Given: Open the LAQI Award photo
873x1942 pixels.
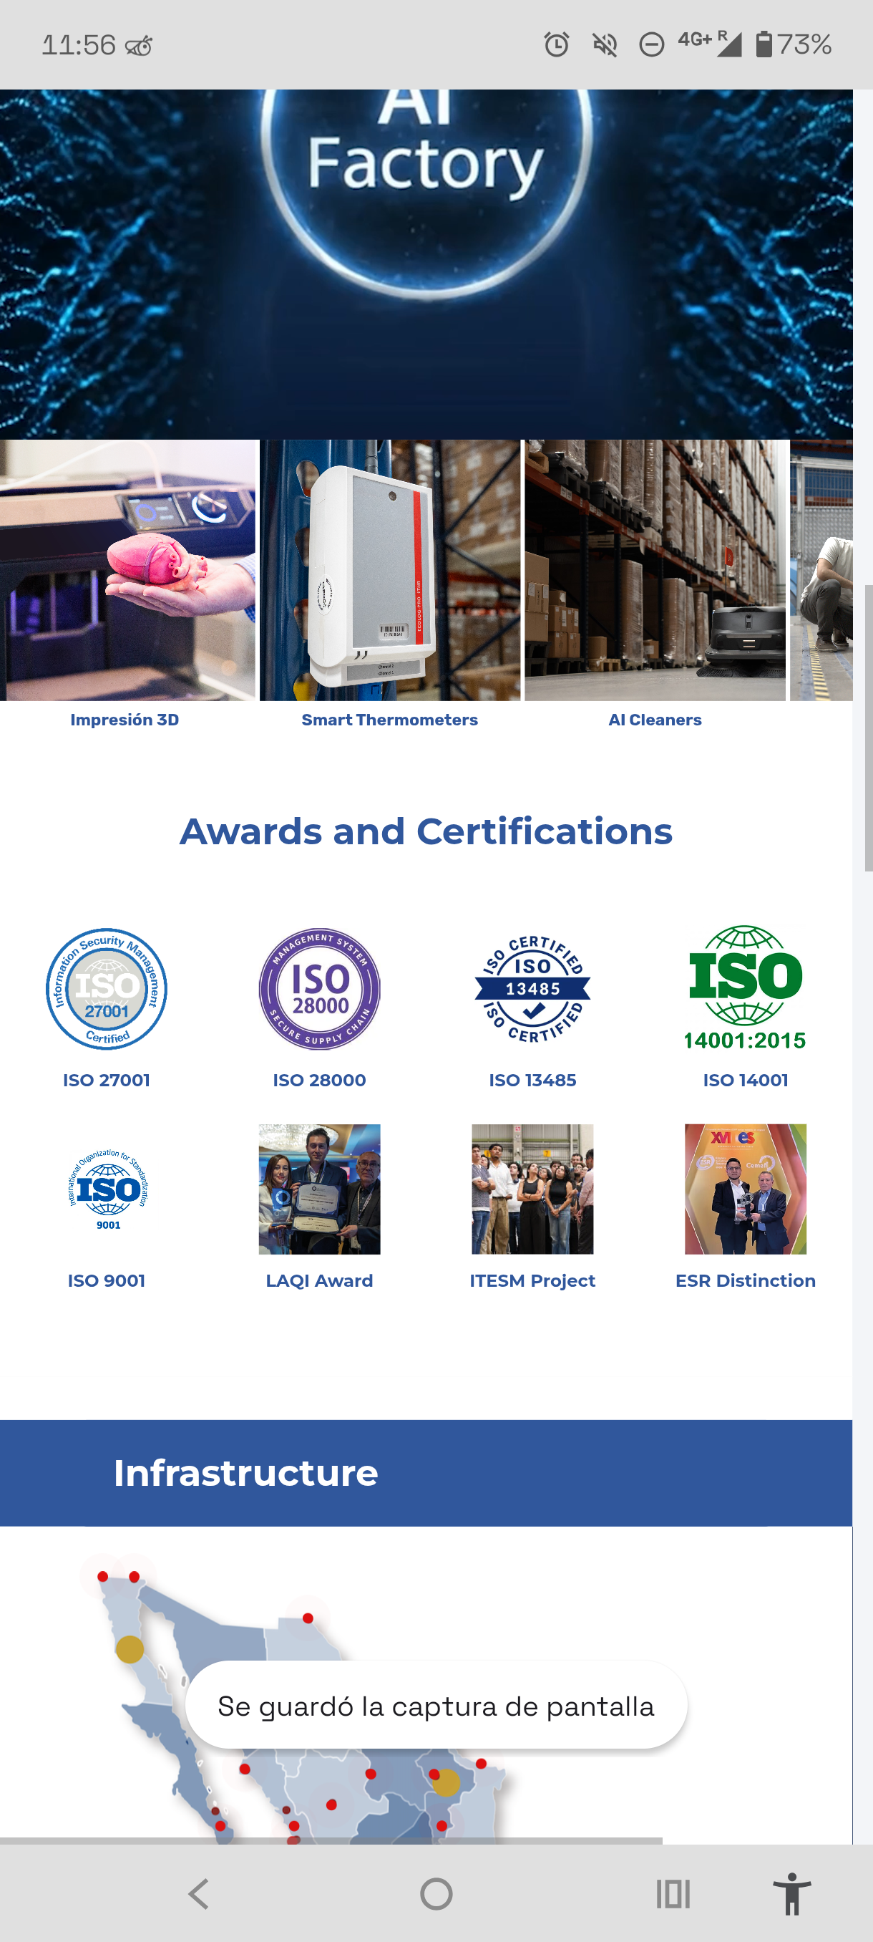Looking at the screenshot, I should point(319,1189).
